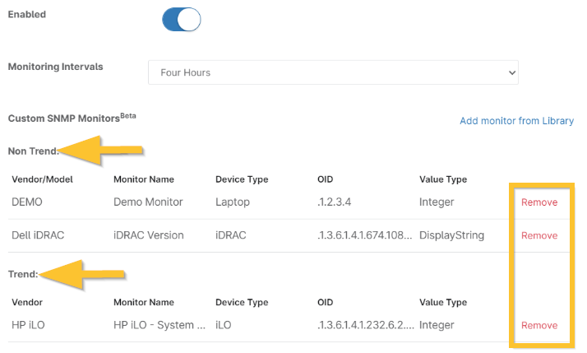
Task: Remove the HP iLO trend monitor
Action: [x=538, y=325]
